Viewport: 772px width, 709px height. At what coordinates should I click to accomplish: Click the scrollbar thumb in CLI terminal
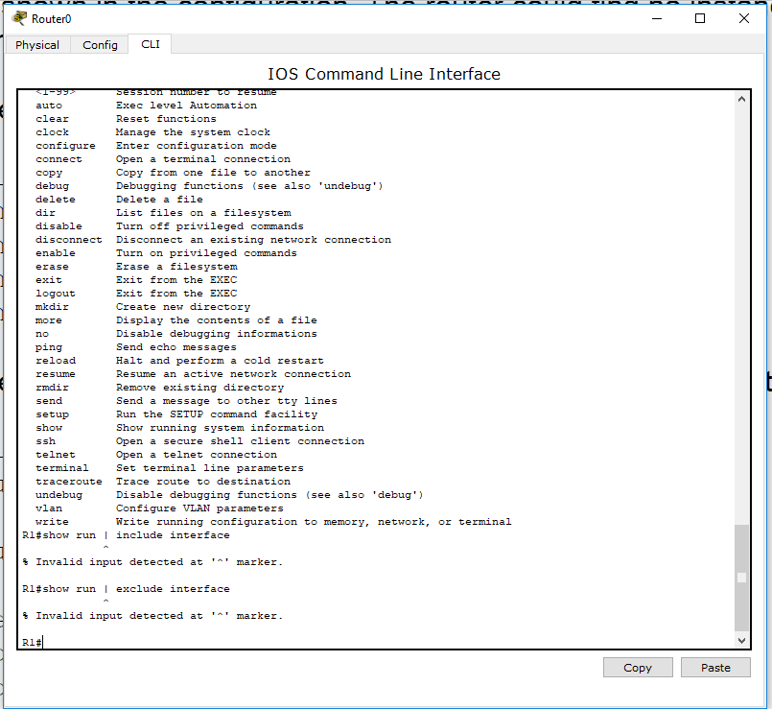pyautogui.click(x=742, y=578)
